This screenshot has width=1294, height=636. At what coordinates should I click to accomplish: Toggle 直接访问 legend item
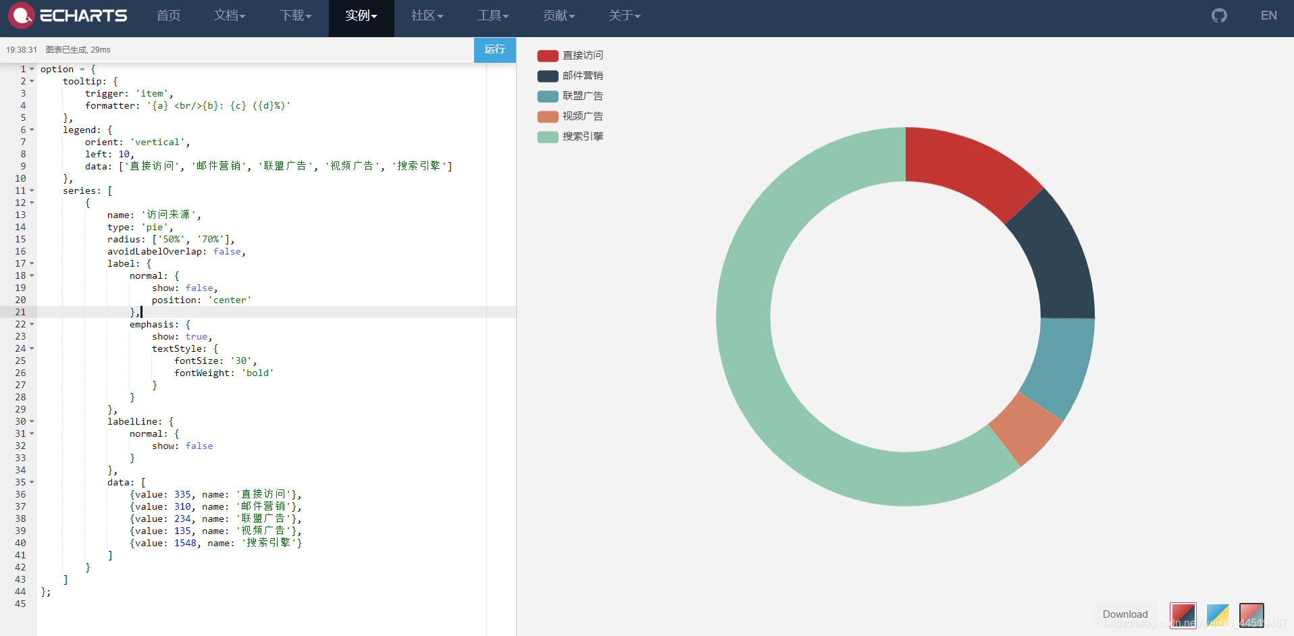click(570, 55)
